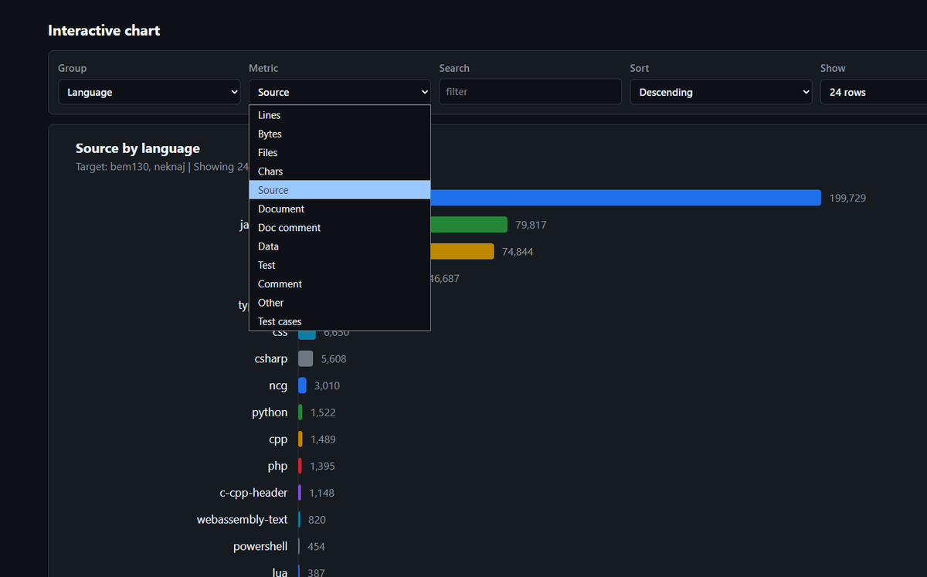Click the python language label
Viewport: 927px width, 577px height.
click(x=270, y=412)
